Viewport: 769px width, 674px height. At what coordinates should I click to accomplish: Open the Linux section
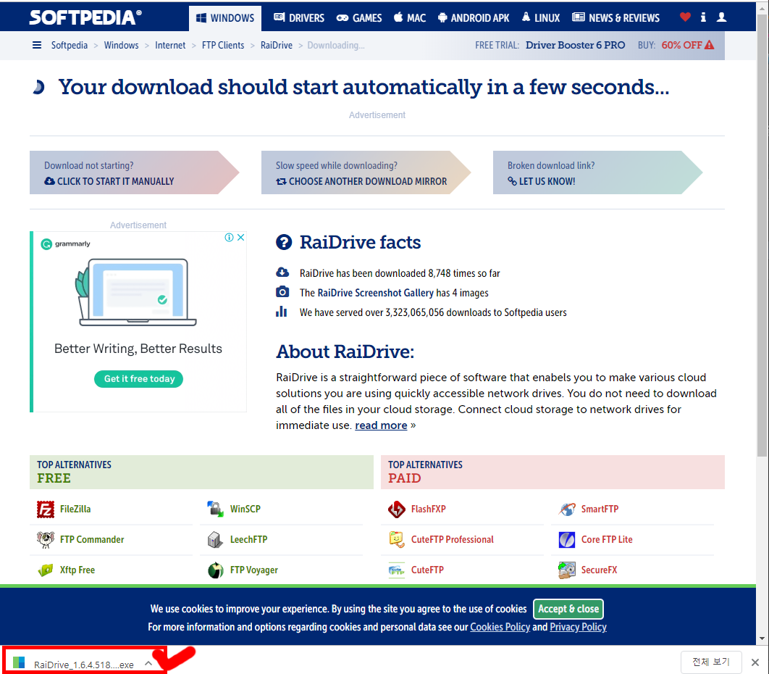pyautogui.click(x=540, y=18)
